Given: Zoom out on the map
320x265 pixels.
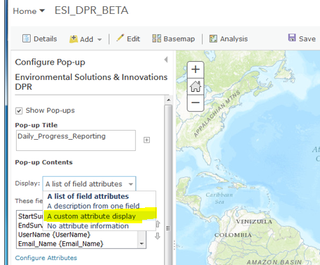Looking at the screenshot, I should pos(195,103).
